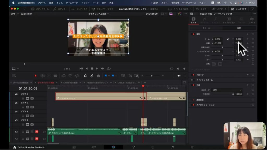Switch to the Kindle1位の秘密 timeline tab
Screen dimensions: 267x150
pos(70,82)
